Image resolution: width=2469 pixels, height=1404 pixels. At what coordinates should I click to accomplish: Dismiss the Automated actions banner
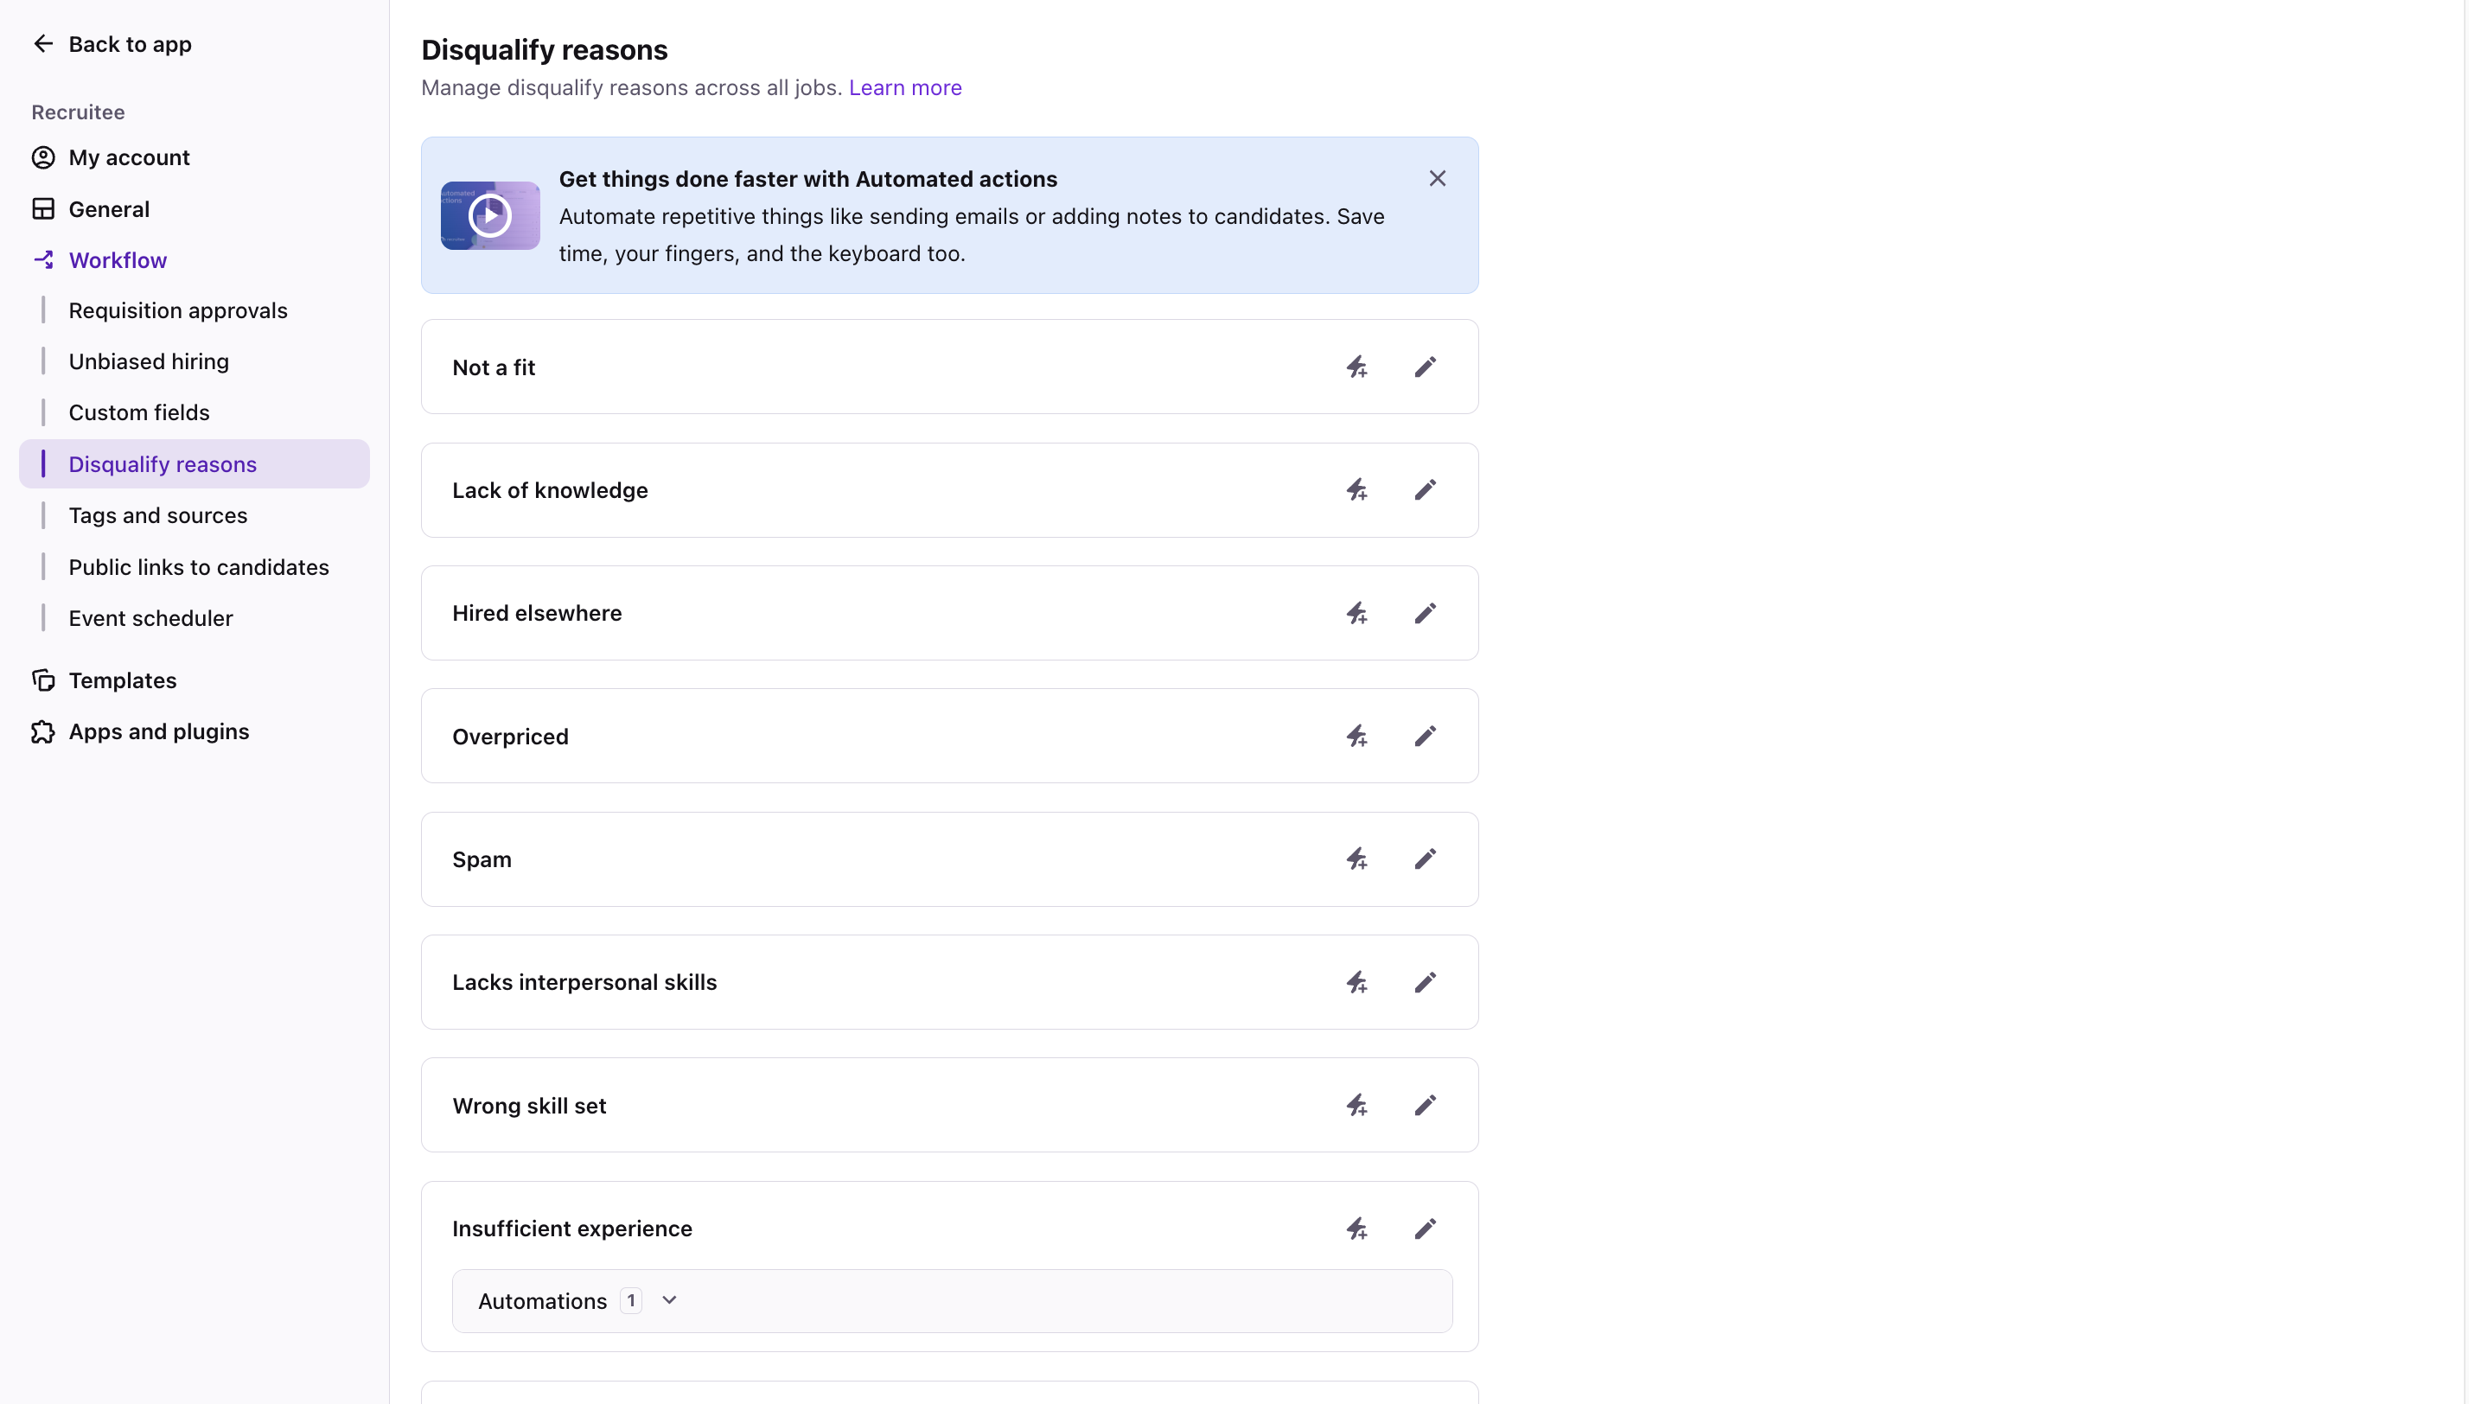(1438, 178)
